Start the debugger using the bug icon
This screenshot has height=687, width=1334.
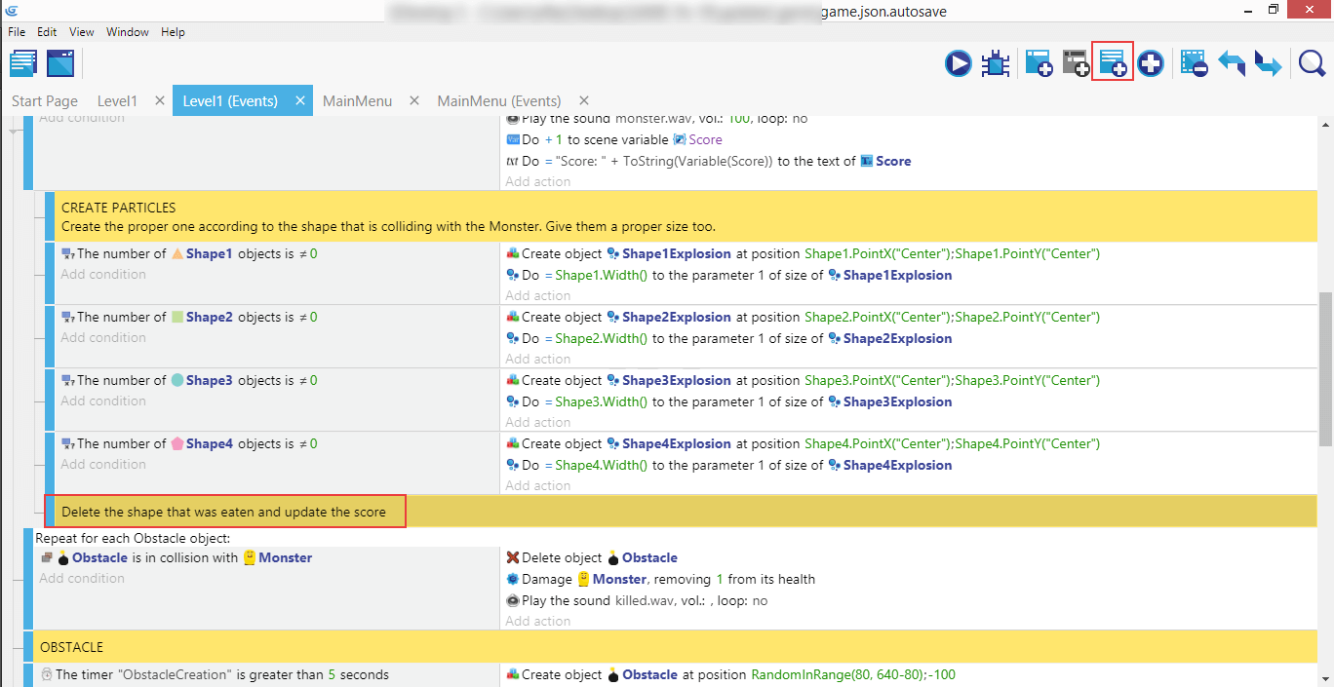tap(996, 64)
